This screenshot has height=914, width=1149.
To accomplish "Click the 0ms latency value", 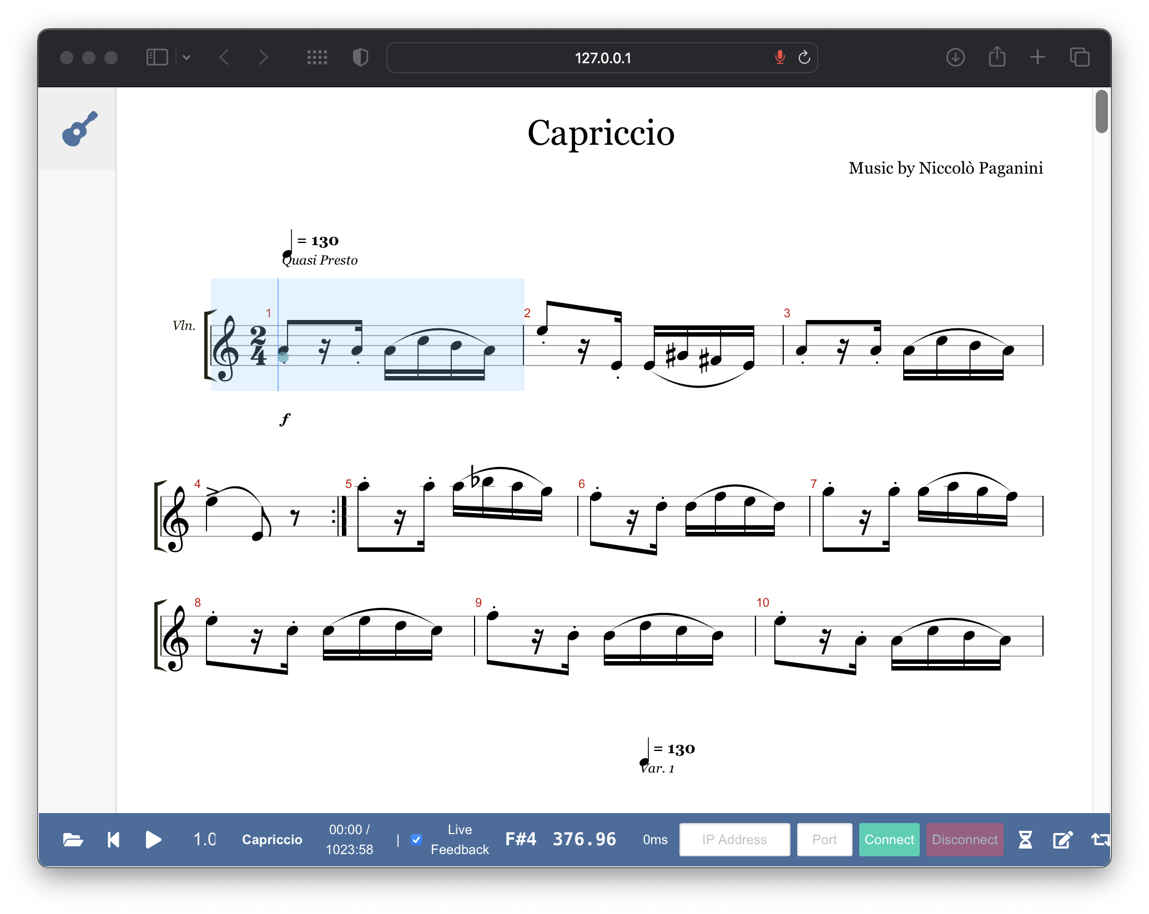I will [x=655, y=840].
